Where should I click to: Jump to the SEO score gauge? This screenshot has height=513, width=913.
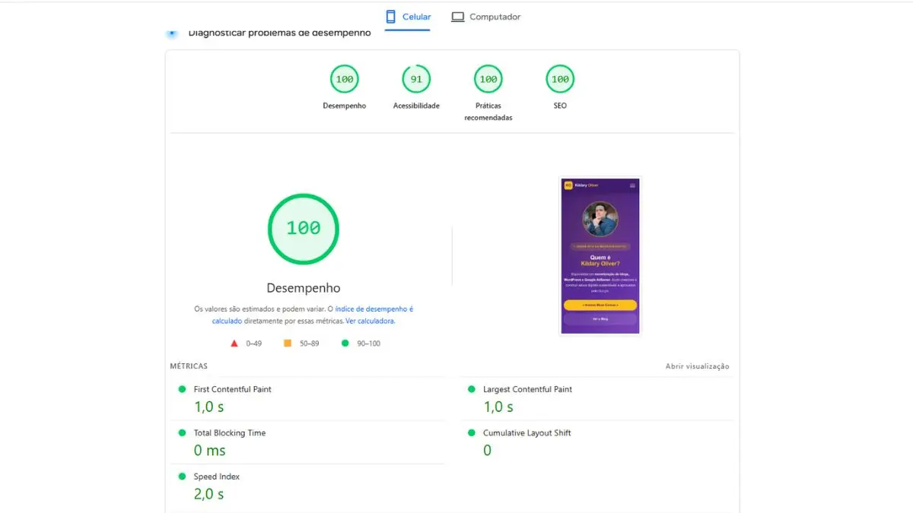coord(560,79)
